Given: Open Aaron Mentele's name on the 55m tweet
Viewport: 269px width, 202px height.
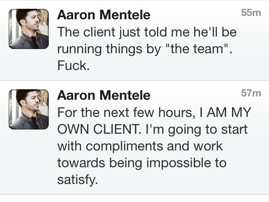Looking at the screenshot, I should (103, 15).
